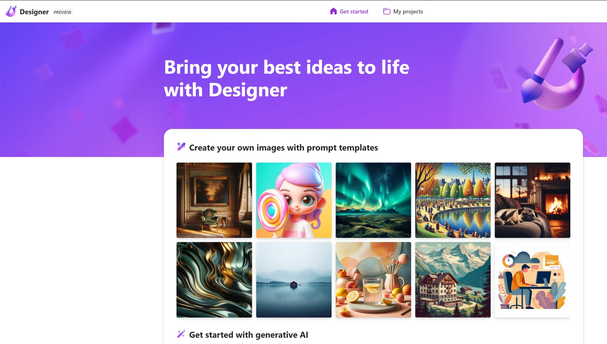The height and width of the screenshot is (344, 607).
Task: Select the cozy fireplace dog template
Action: [x=532, y=200]
